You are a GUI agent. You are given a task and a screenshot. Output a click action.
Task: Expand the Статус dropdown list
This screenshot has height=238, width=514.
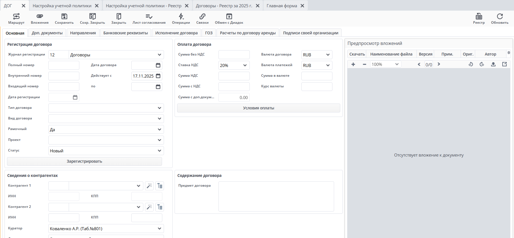coord(159,151)
